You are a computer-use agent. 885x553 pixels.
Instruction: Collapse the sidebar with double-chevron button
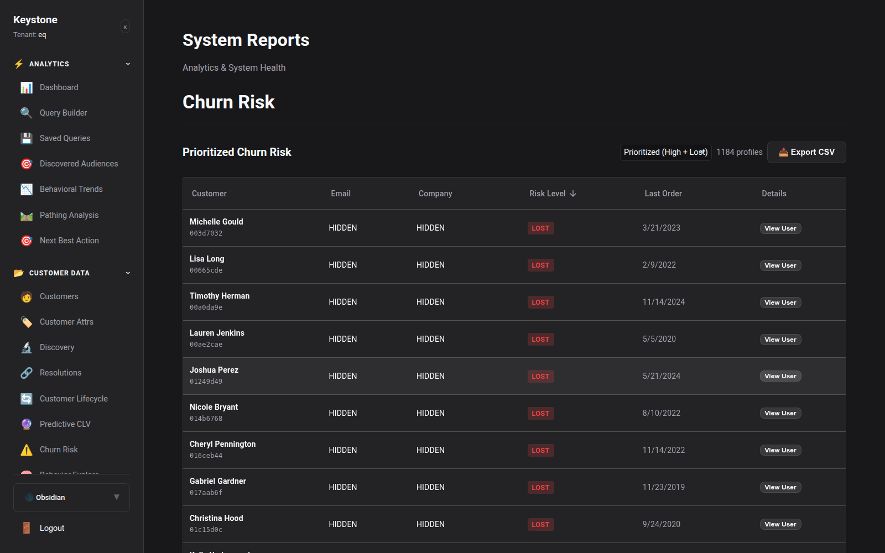point(125,27)
